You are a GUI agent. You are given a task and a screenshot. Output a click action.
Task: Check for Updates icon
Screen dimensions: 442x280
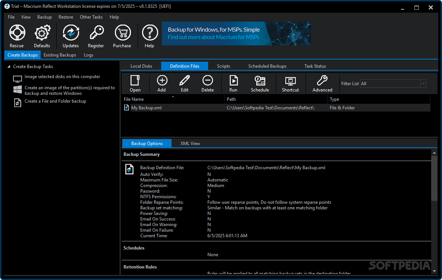[x=71, y=33]
